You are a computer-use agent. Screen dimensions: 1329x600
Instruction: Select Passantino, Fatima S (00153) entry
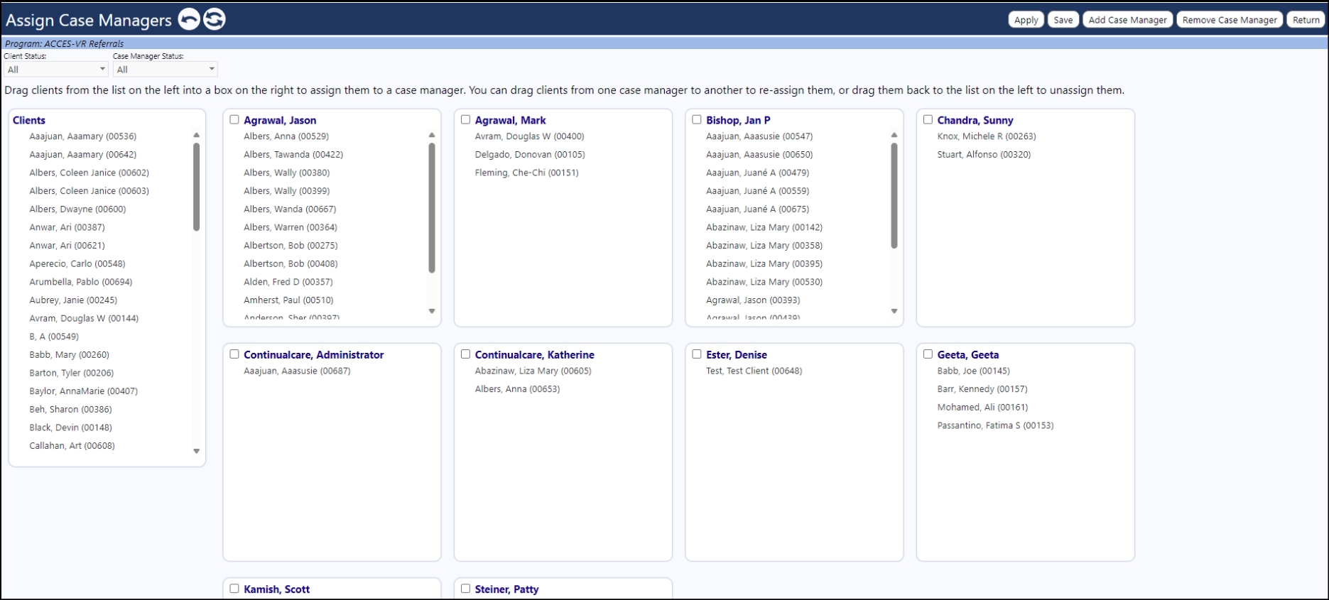(995, 426)
